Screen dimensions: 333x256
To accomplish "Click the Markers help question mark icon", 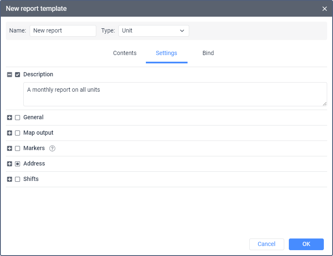I will tap(52, 148).
